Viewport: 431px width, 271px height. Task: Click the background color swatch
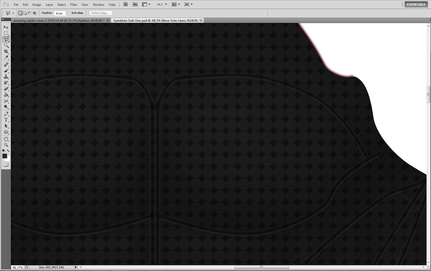coord(8,159)
